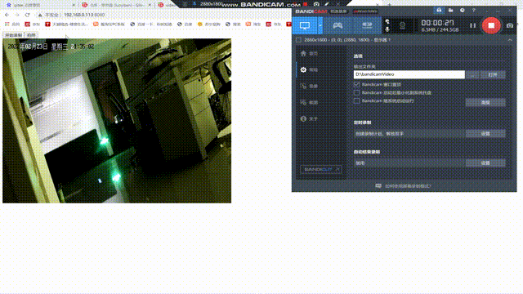
Task: Switch to Bandicam game recording mode
Action: click(337, 25)
